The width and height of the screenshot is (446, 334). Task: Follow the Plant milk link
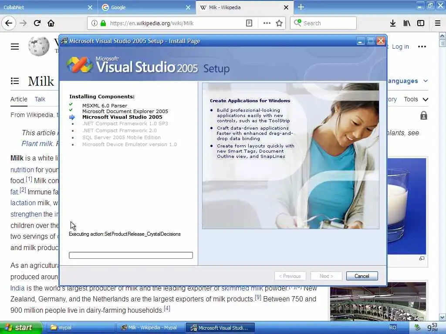coord(37,144)
